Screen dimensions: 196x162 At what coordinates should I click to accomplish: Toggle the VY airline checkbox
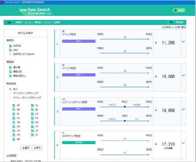coord(32,131)
